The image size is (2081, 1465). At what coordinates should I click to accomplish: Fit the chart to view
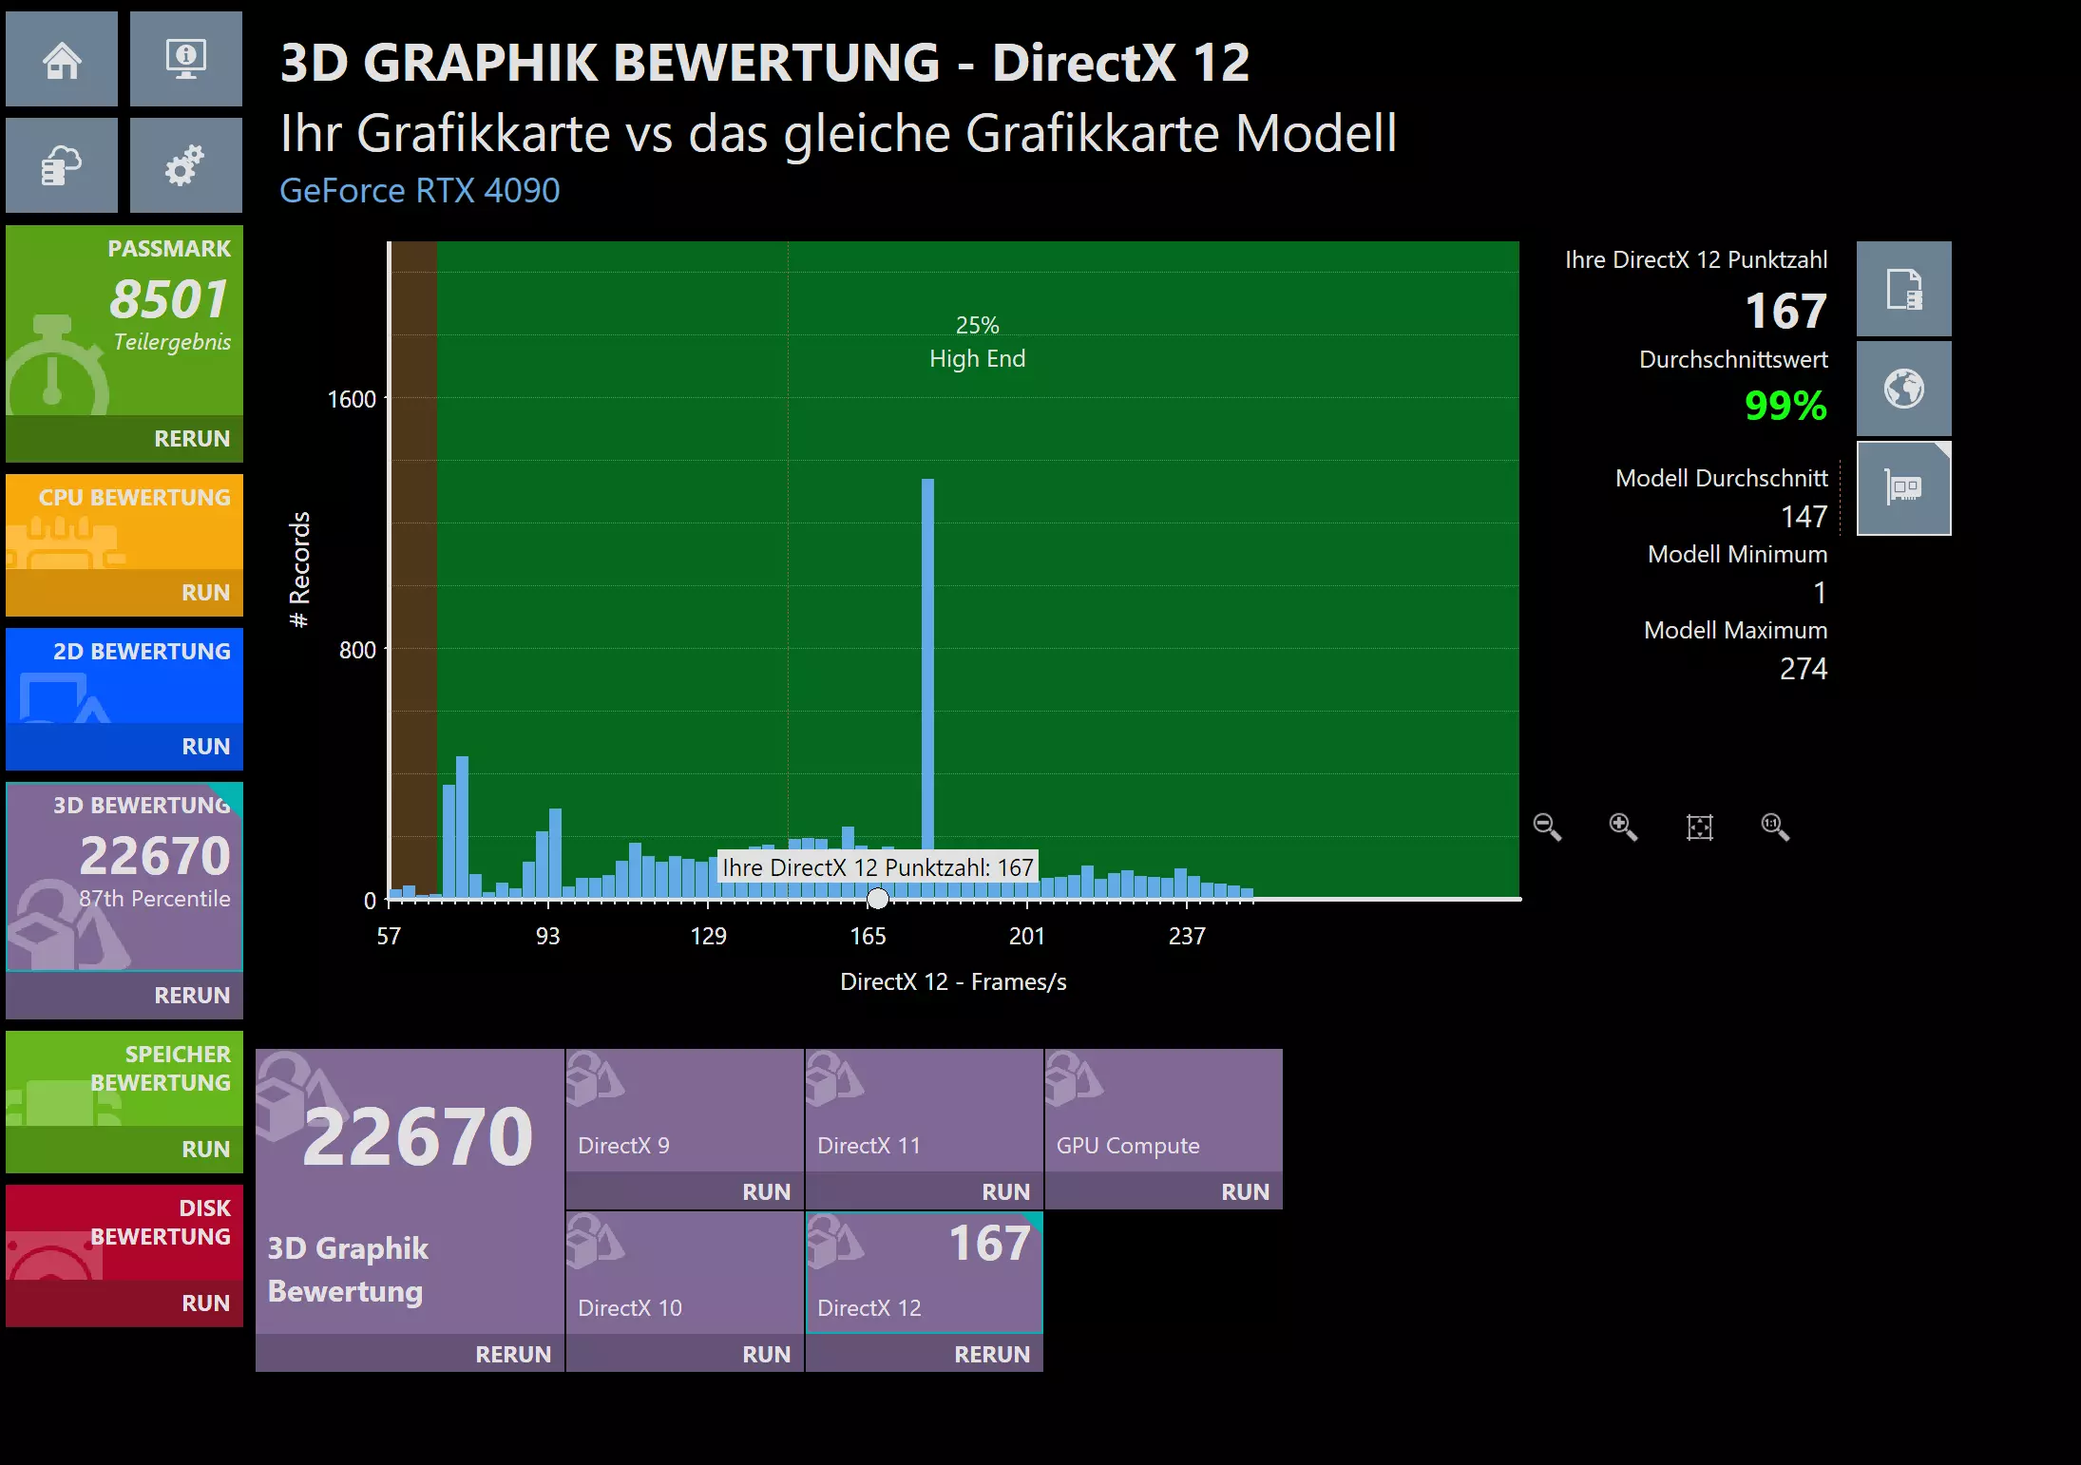tap(1699, 827)
